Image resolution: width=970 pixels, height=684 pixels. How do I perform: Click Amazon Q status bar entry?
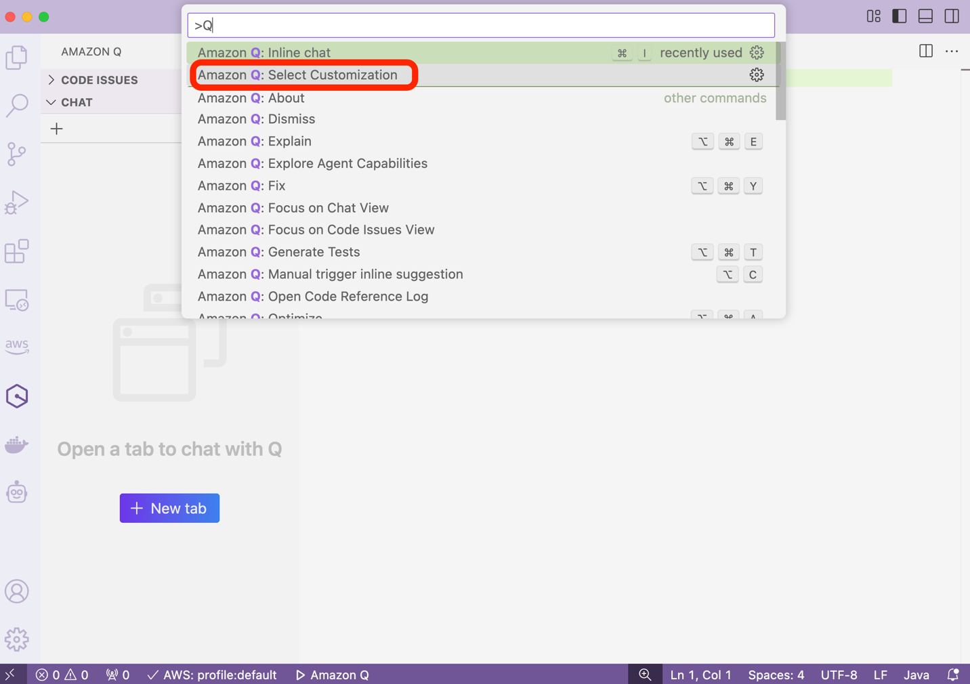pos(333,675)
